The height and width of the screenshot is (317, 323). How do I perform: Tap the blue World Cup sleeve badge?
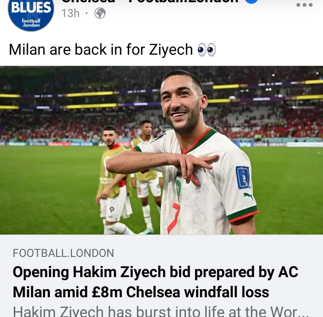(x=243, y=177)
